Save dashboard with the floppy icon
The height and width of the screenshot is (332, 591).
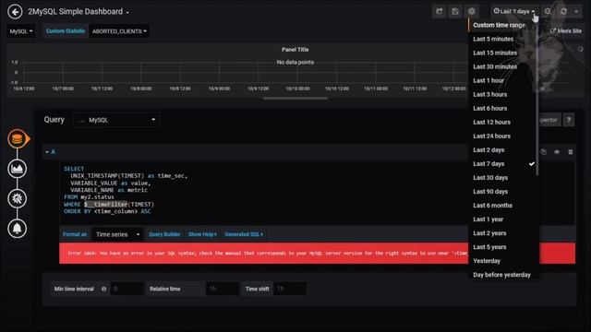455,11
